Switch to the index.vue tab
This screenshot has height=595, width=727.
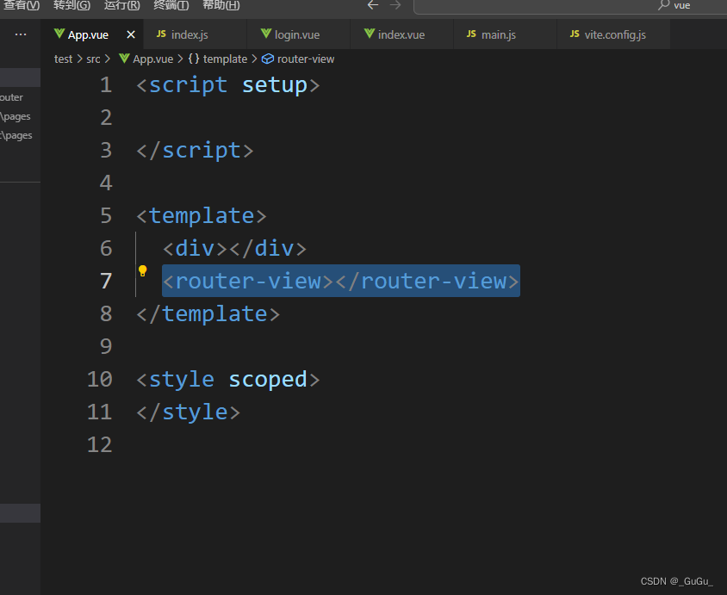tap(402, 34)
